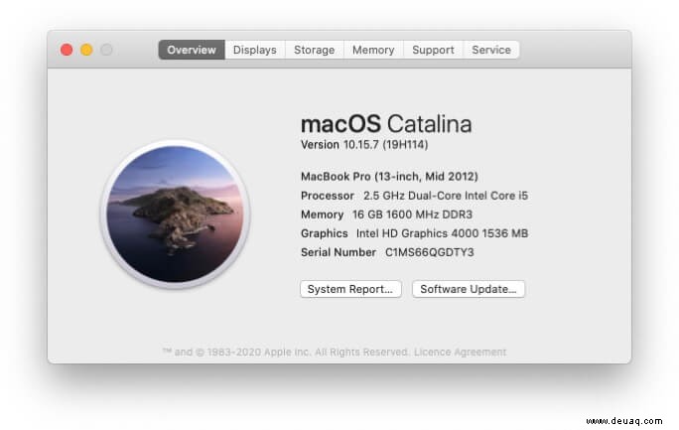Image resolution: width=679 pixels, height=430 pixels.
Task: Click MacBook Pro (13-inch, Mid 2012) text
Action: [389, 177]
